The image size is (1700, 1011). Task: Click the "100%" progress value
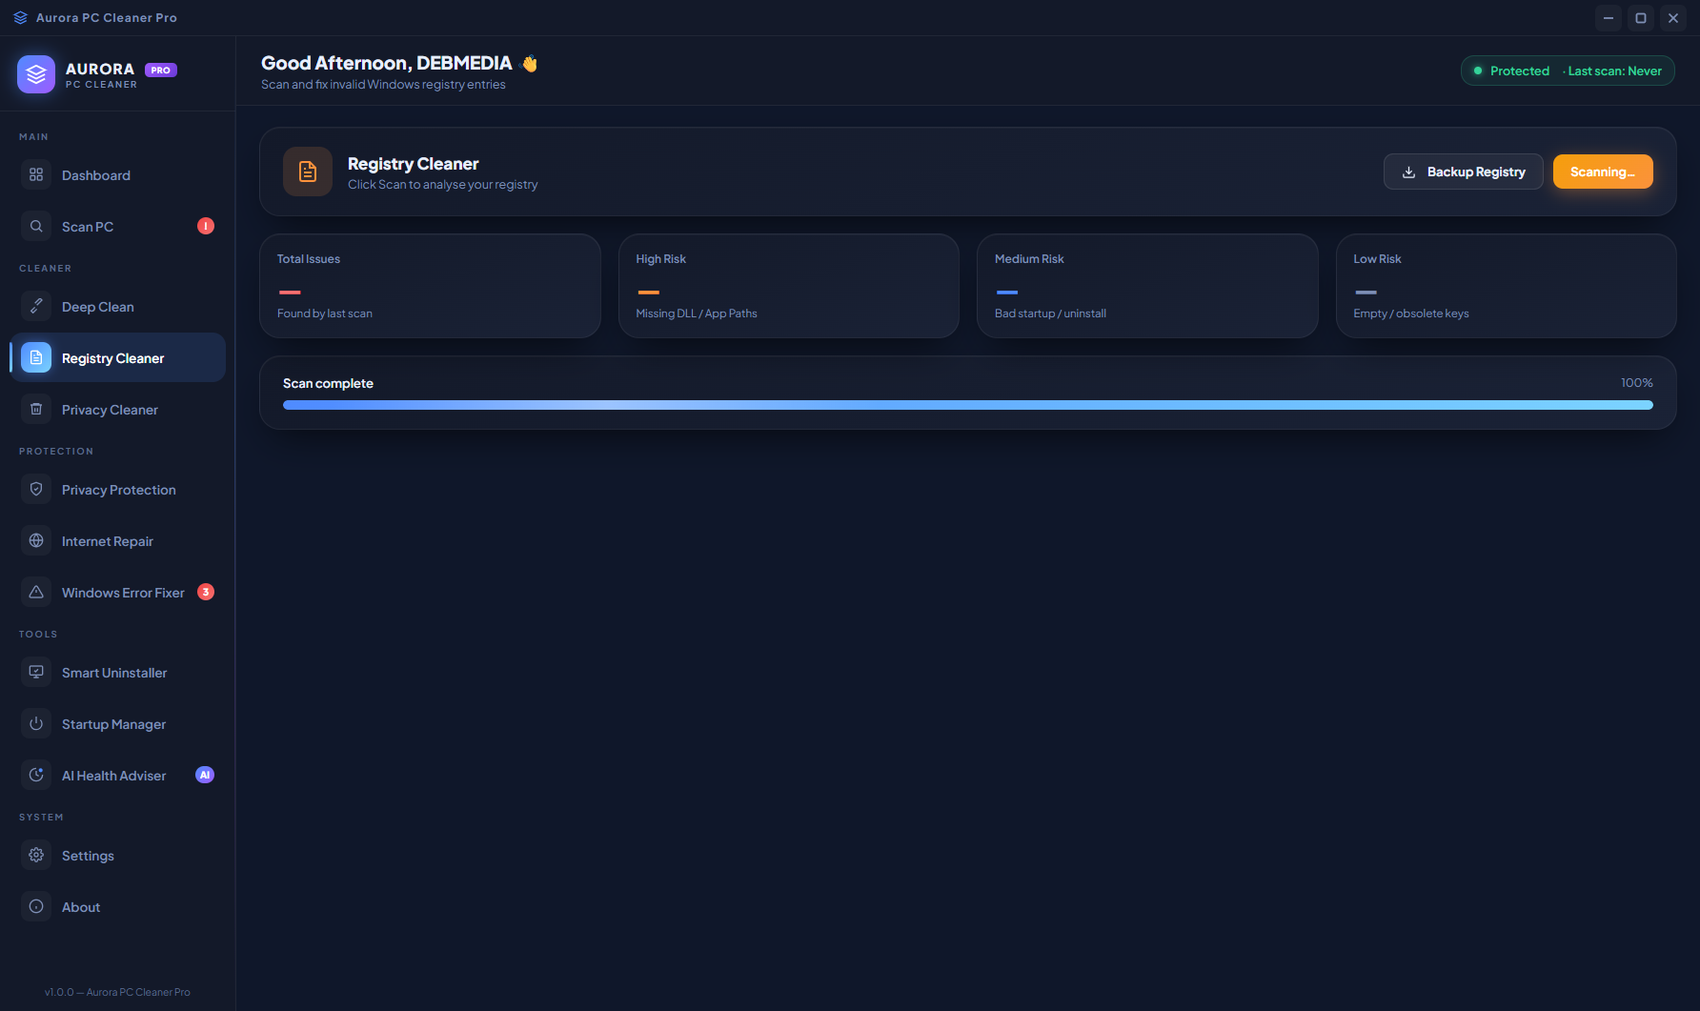coord(1637,383)
